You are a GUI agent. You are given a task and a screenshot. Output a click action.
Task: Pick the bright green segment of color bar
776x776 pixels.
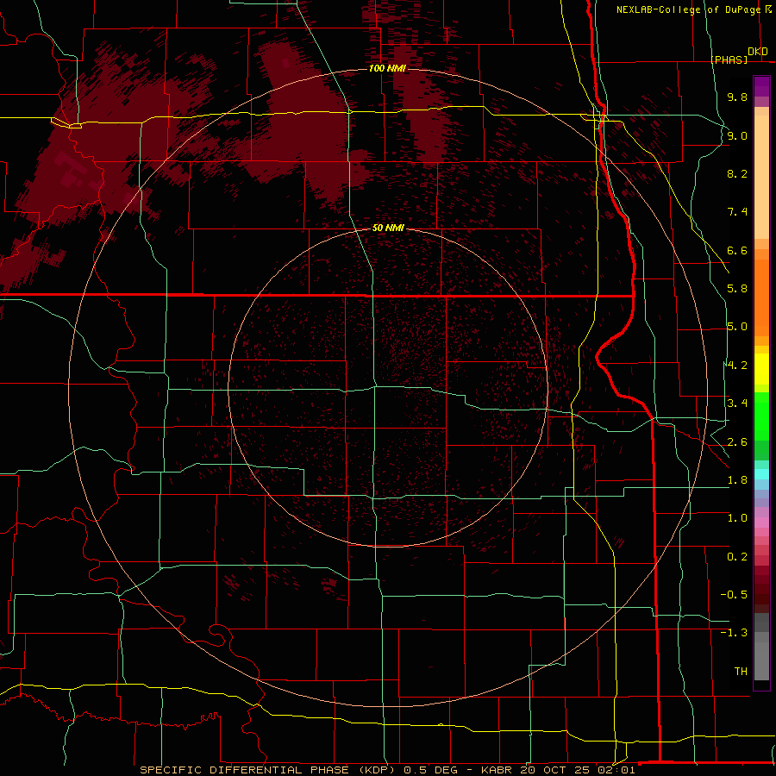(x=761, y=416)
